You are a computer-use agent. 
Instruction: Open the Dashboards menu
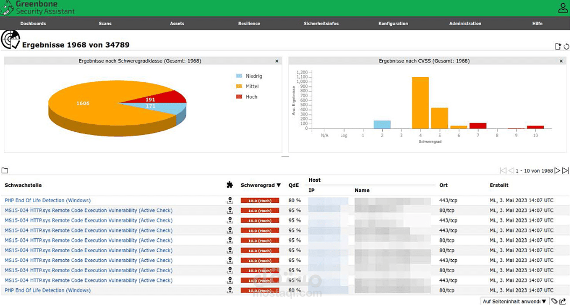33,24
